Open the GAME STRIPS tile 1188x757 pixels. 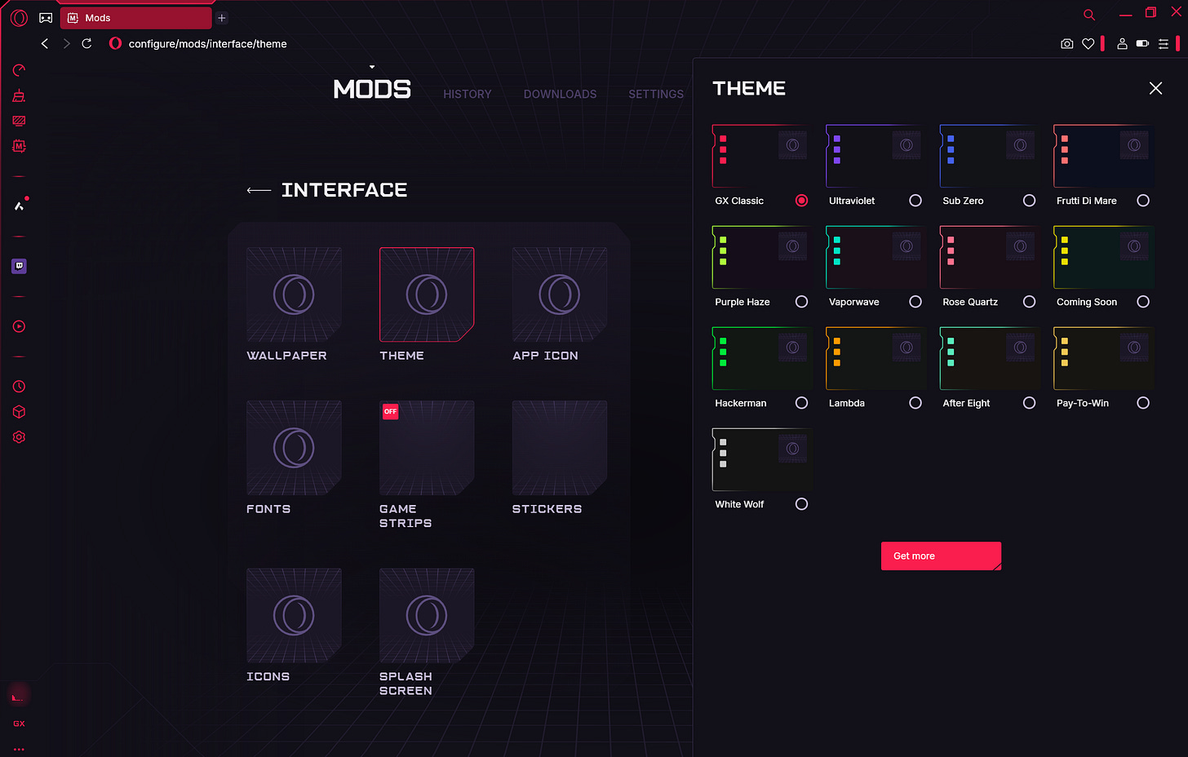pos(427,448)
